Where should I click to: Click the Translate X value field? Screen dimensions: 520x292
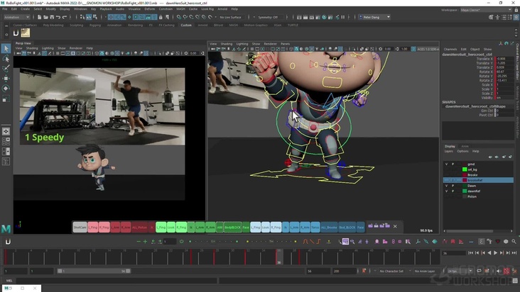(x=502, y=59)
